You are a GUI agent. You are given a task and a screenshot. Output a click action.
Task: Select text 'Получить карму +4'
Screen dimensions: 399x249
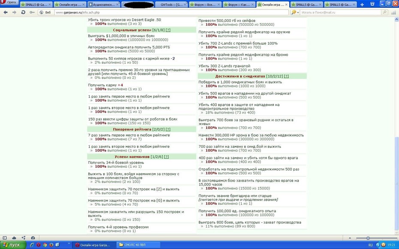coord(106,85)
